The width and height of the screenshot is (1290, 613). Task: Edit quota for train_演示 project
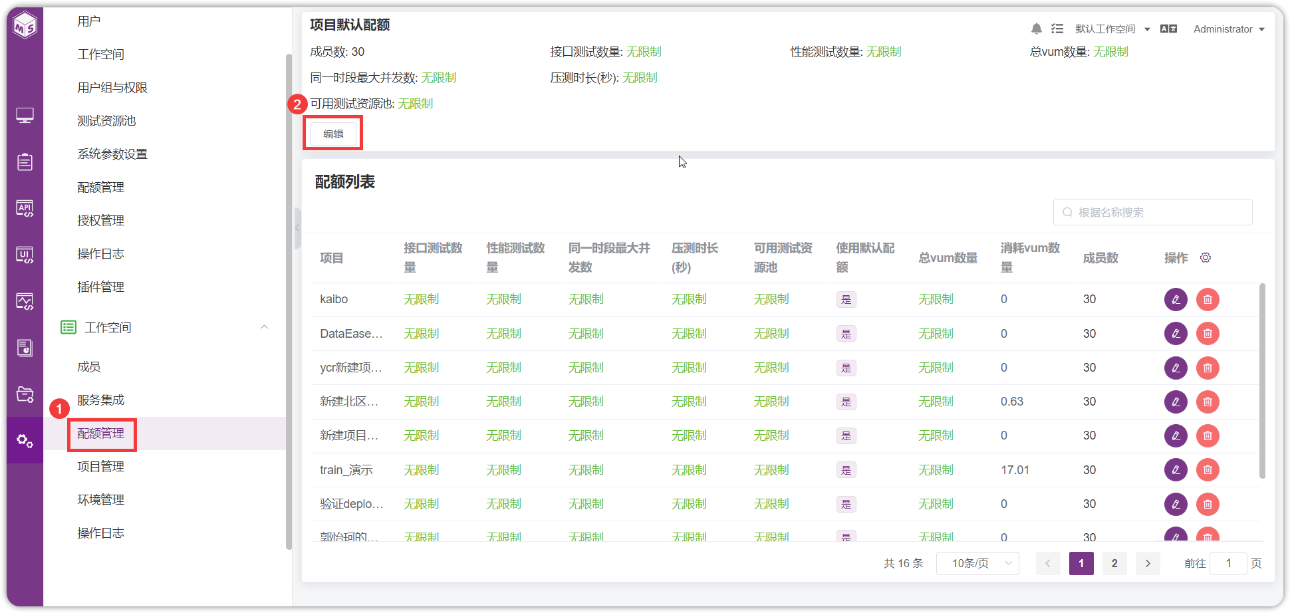coord(1176,470)
